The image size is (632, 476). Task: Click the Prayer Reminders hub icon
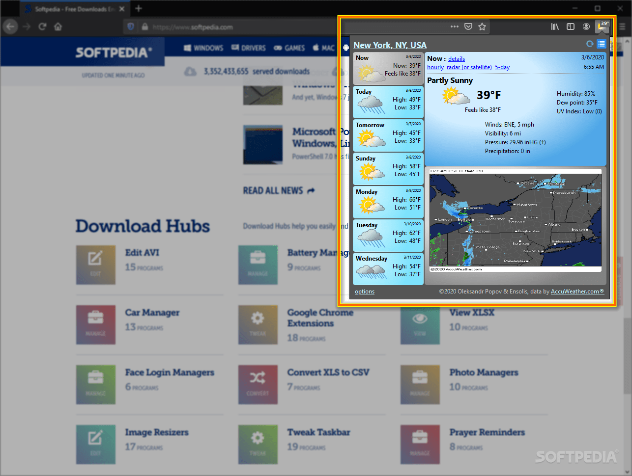click(420, 444)
